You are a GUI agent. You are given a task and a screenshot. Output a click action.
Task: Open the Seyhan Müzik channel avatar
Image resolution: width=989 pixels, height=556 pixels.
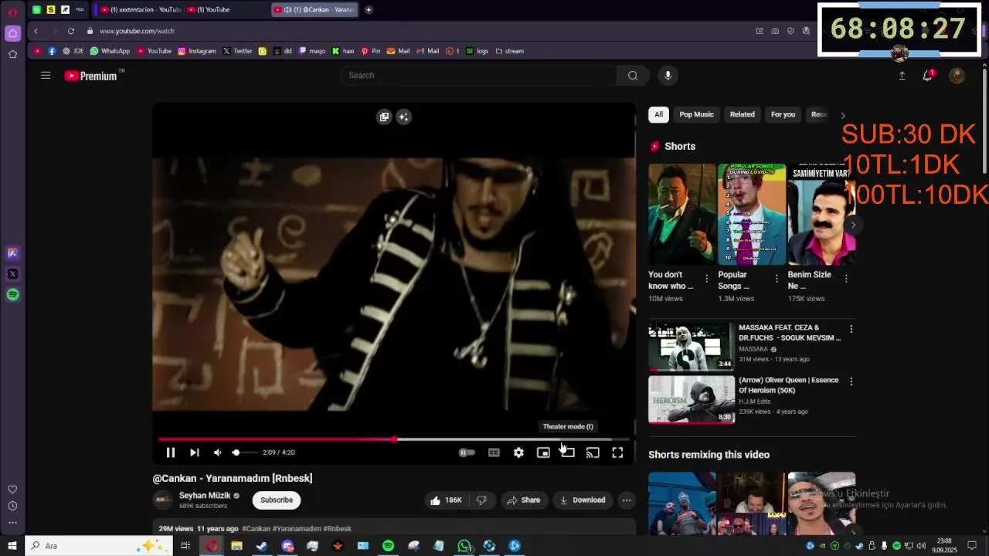tap(163, 500)
